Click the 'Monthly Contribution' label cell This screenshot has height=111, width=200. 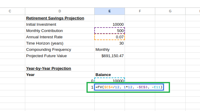click(60, 31)
